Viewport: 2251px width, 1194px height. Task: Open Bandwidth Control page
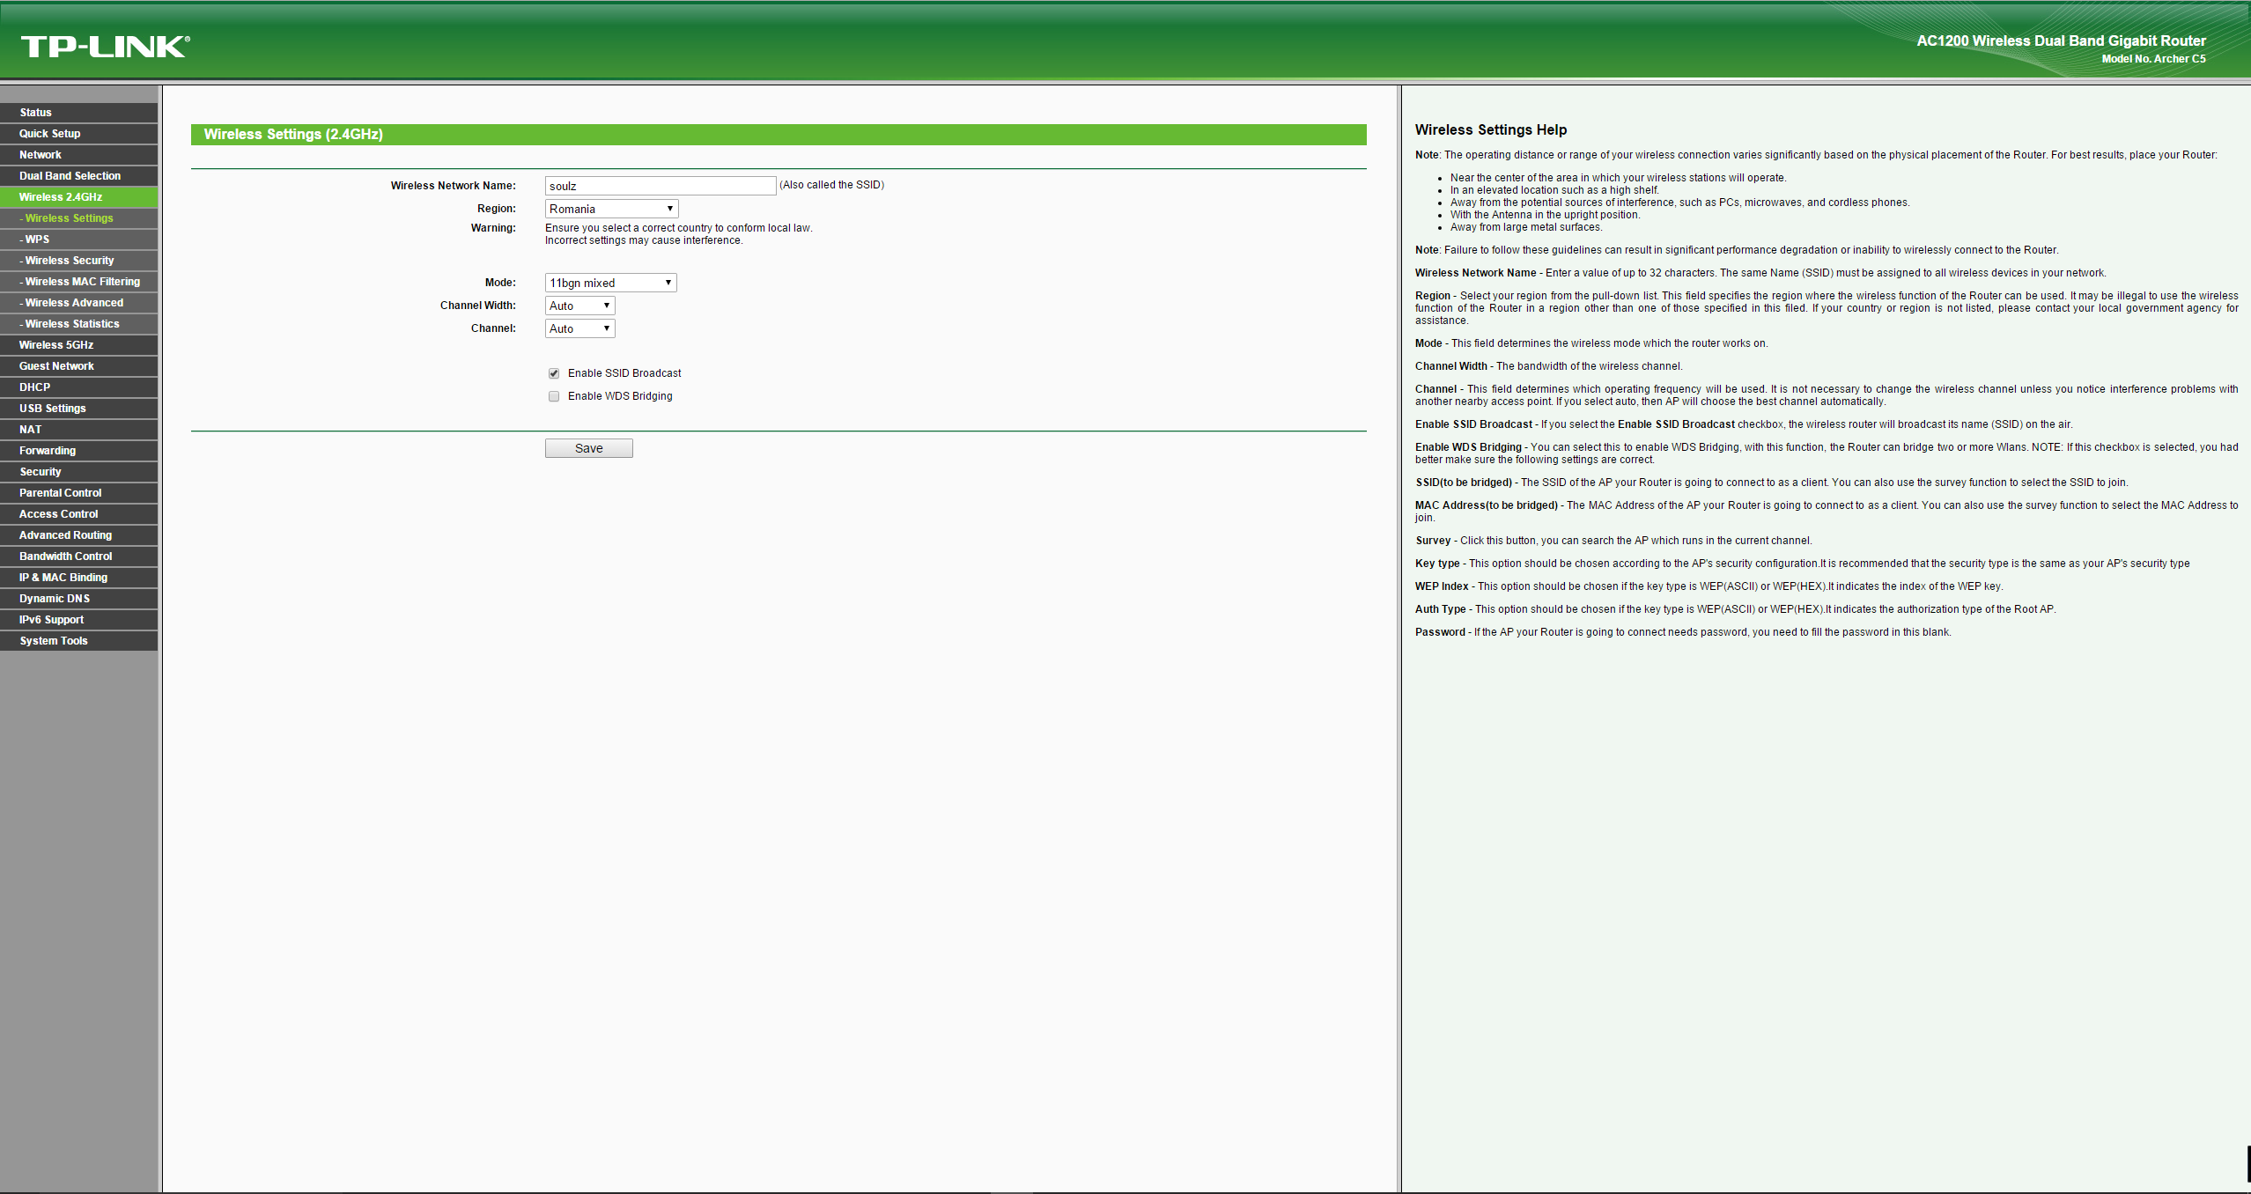point(66,556)
